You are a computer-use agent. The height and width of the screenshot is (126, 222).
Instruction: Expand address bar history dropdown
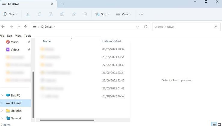(137, 27)
